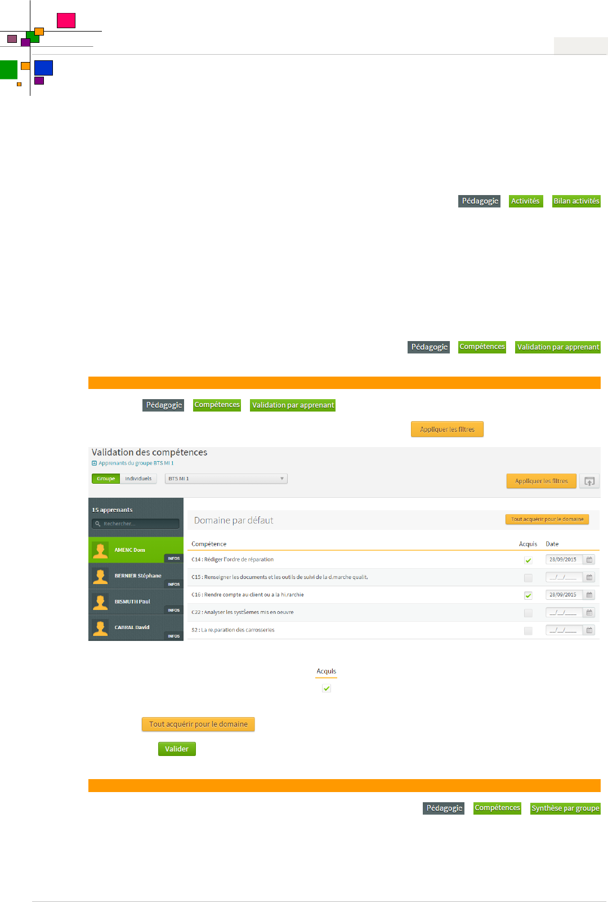608x902 pixels.
Task: Click Tout acquérir button in Domaine par défaut header
Action: 547,519
